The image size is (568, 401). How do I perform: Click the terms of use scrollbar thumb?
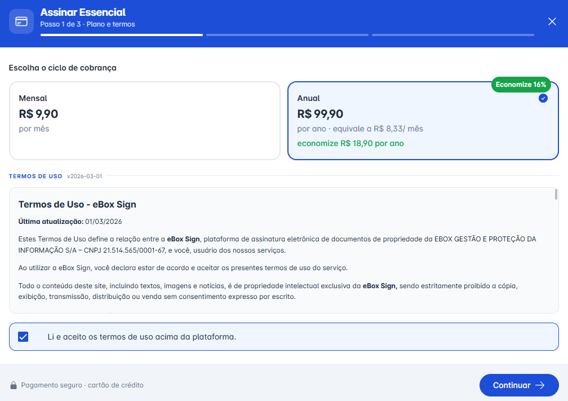(556, 195)
